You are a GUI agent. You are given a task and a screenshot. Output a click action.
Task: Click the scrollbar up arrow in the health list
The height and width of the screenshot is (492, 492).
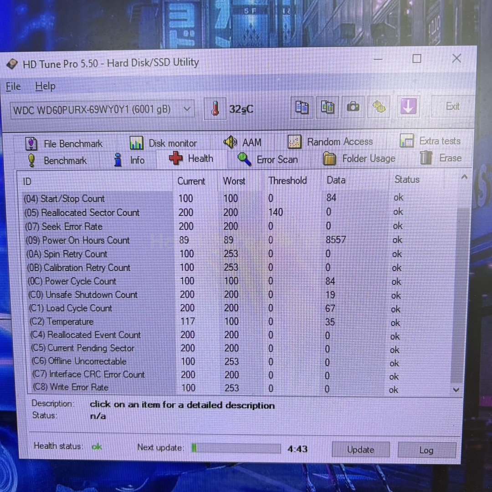[464, 177]
